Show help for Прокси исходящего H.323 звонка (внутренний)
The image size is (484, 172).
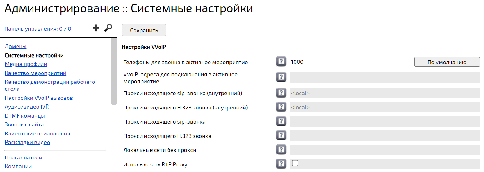coord(281,107)
